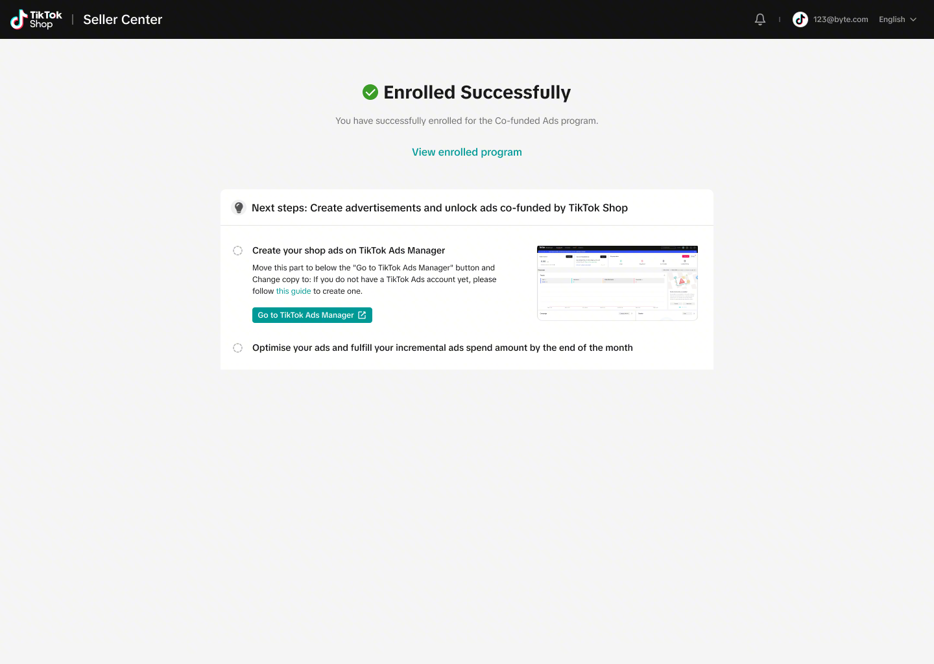
Task: Click the Create your shop ads step title
Action: pos(348,250)
